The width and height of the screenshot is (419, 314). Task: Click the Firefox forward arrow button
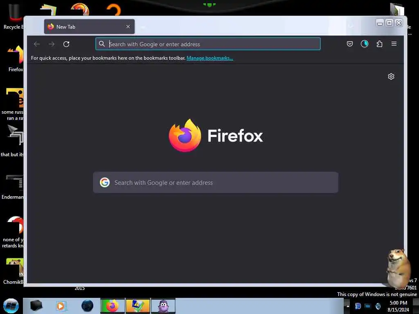tap(52, 44)
